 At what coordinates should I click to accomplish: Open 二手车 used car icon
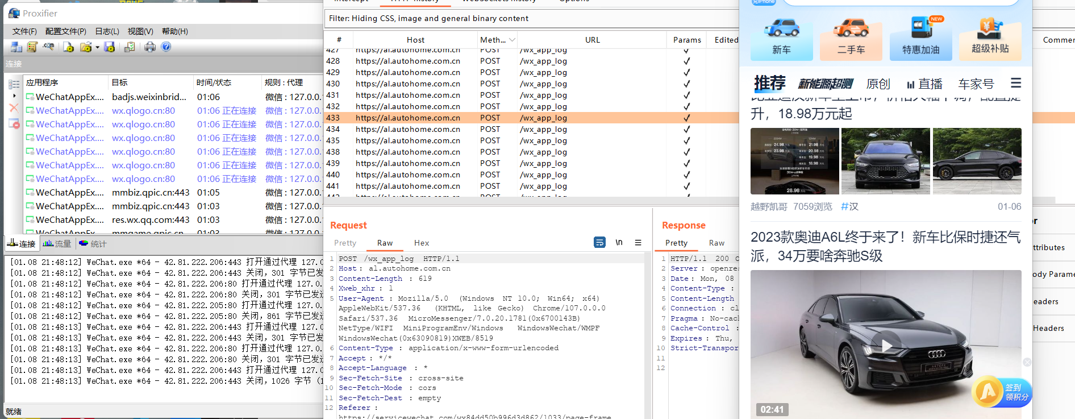(x=851, y=38)
